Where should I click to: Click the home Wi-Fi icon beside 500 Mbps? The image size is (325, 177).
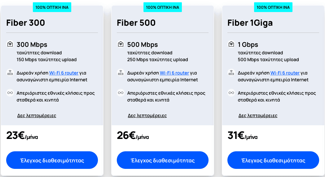tap(121, 44)
